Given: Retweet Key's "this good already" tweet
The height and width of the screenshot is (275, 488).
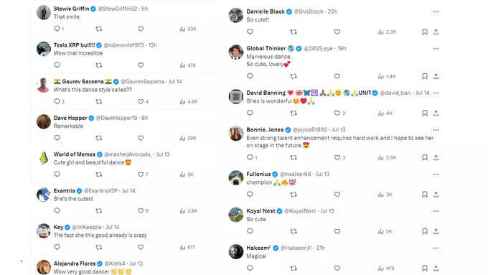Looking at the screenshot, I should [x=98, y=247].
